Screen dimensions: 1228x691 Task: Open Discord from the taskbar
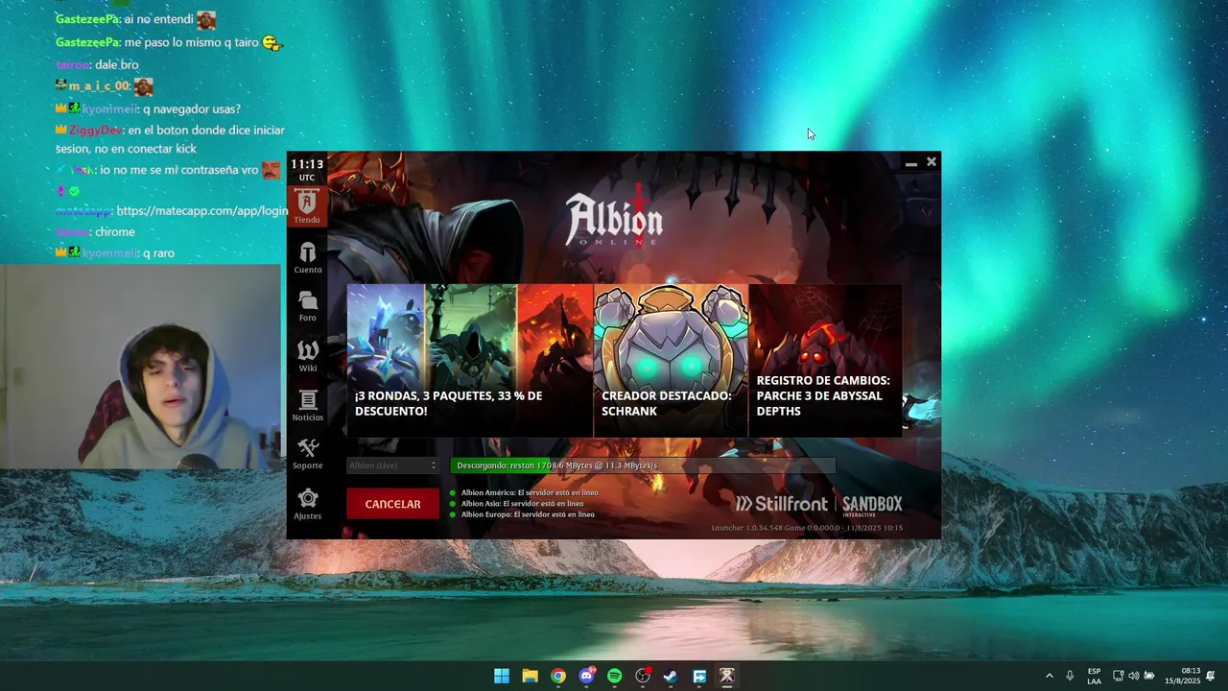586,676
